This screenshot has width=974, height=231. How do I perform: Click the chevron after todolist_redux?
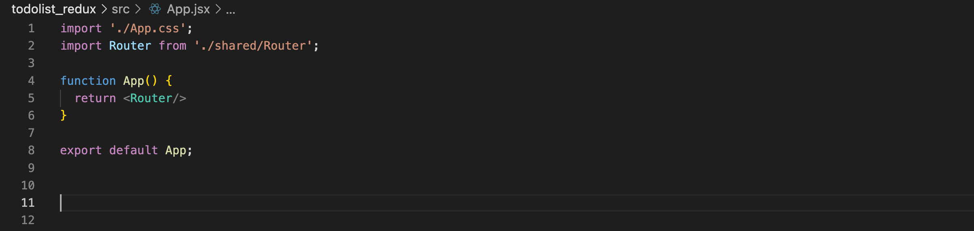(104, 9)
